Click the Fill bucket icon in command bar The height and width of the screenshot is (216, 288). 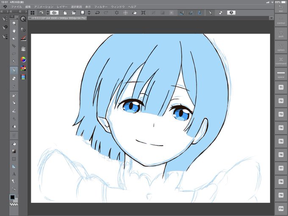tap(134, 13)
